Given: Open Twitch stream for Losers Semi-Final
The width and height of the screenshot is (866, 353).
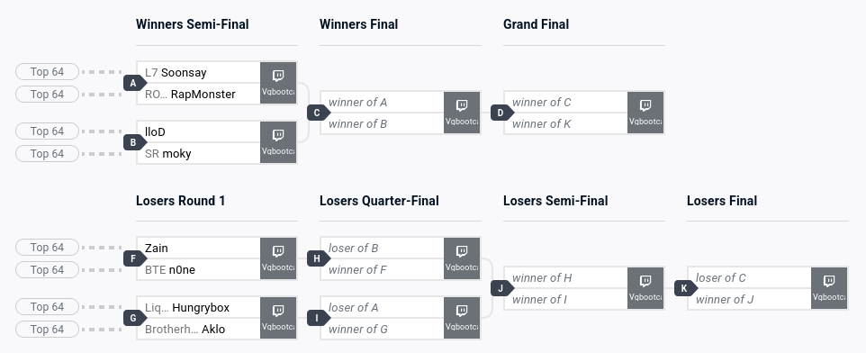Looking at the screenshot, I should tap(645, 288).
